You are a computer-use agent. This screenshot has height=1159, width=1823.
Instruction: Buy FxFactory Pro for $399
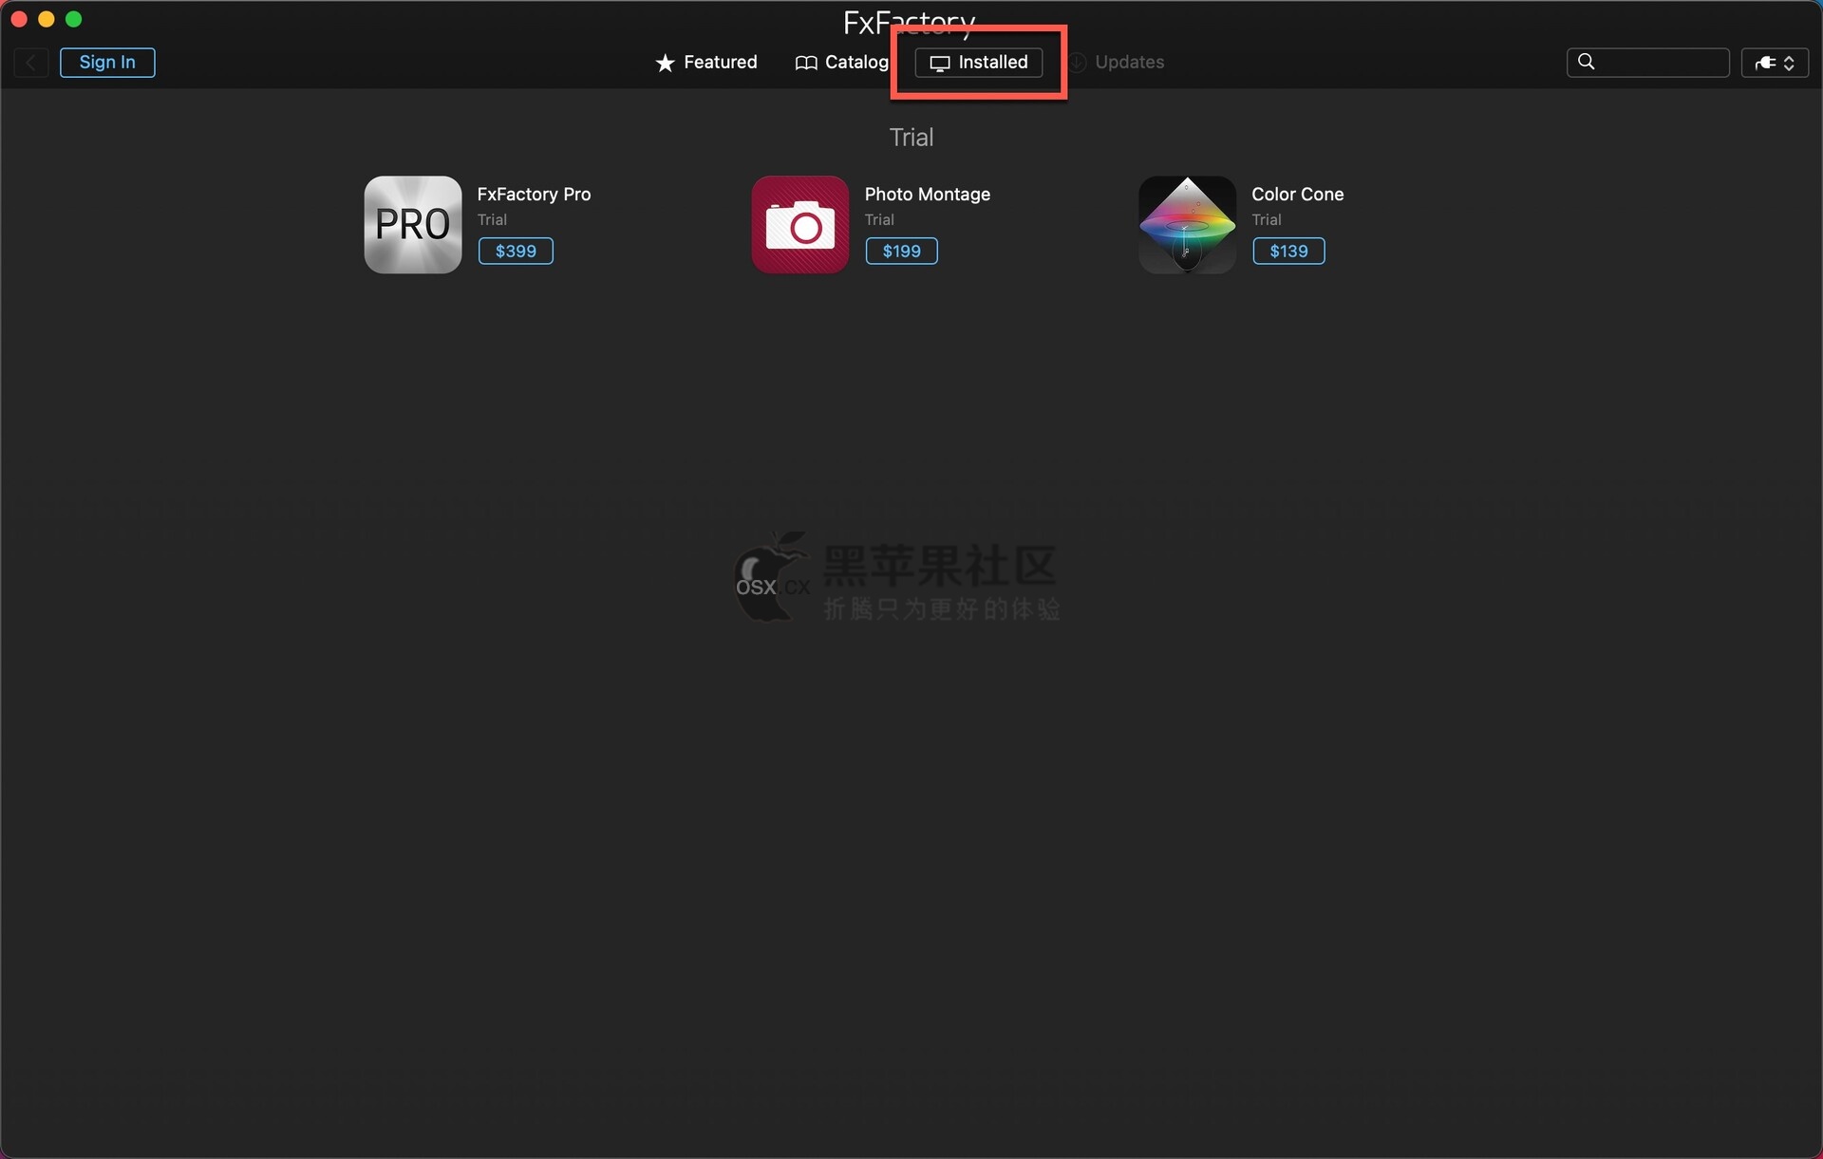(x=516, y=252)
